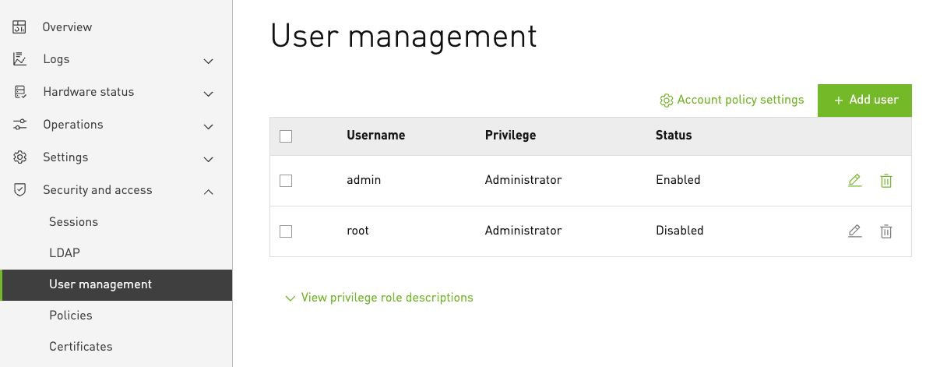Open the Certificates page in sidebar
Screen dimensions: 926x367
tap(81, 347)
